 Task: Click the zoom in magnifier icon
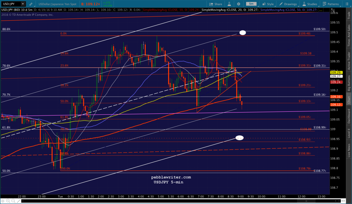pos(8,201)
